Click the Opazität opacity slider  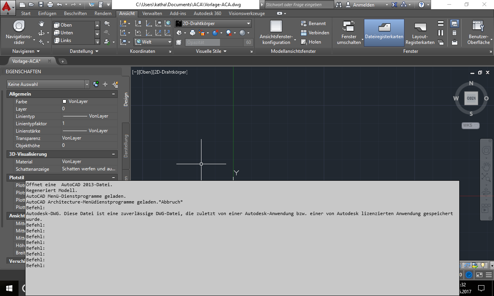(x=214, y=42)
